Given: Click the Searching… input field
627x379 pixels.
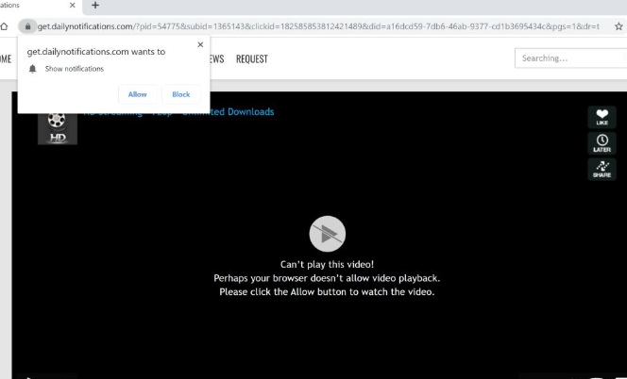Looking at the screenshot, I should [x=570, y=58].
